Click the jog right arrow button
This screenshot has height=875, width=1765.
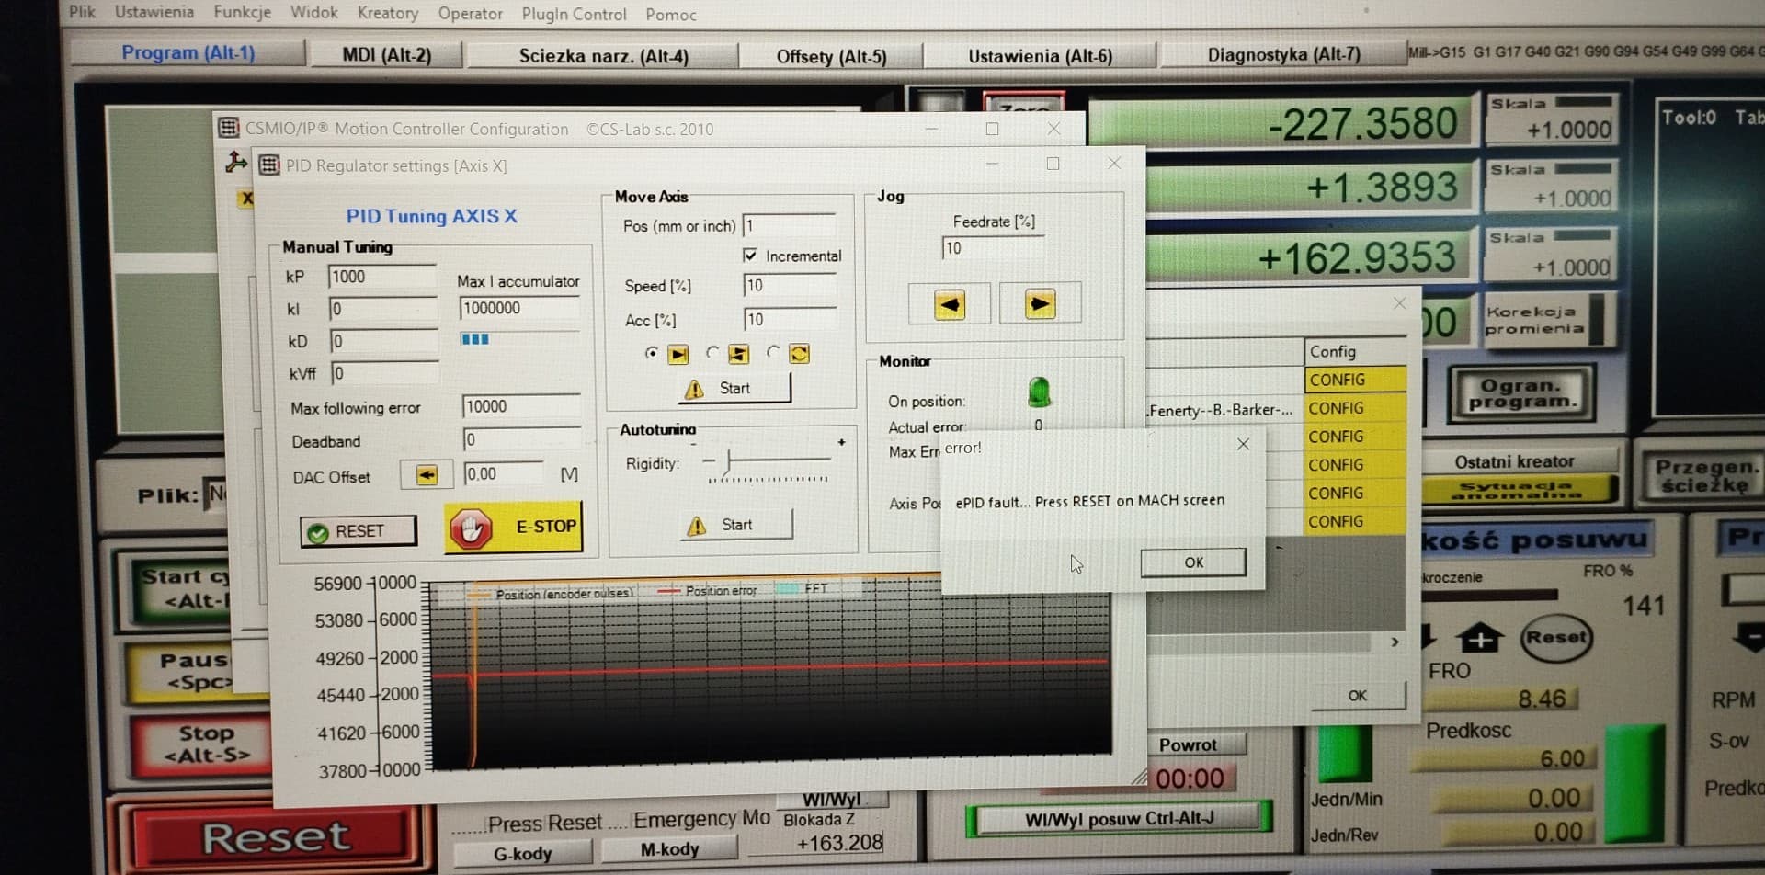pos(1039,304)
